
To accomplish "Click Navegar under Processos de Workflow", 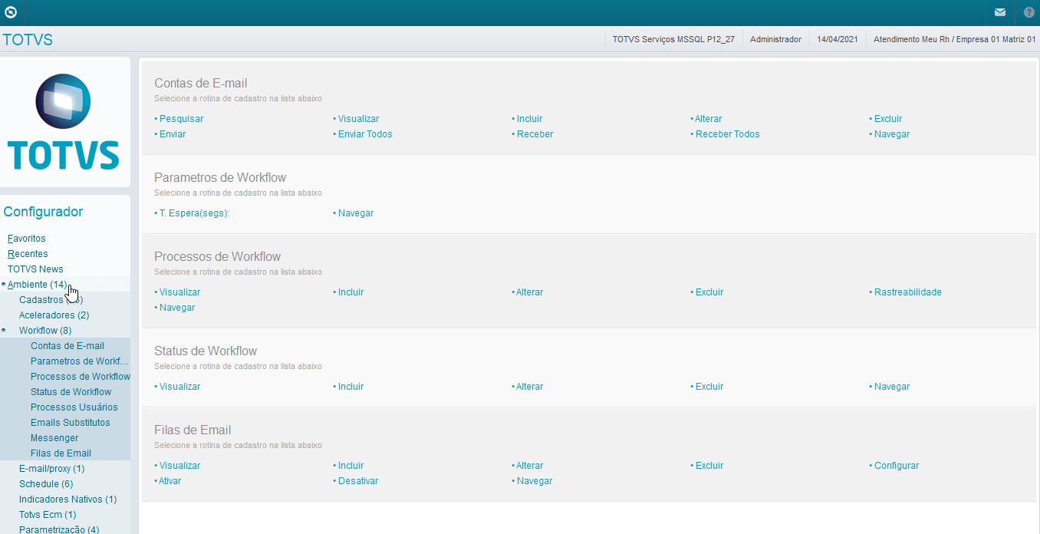I will point(177,308).
